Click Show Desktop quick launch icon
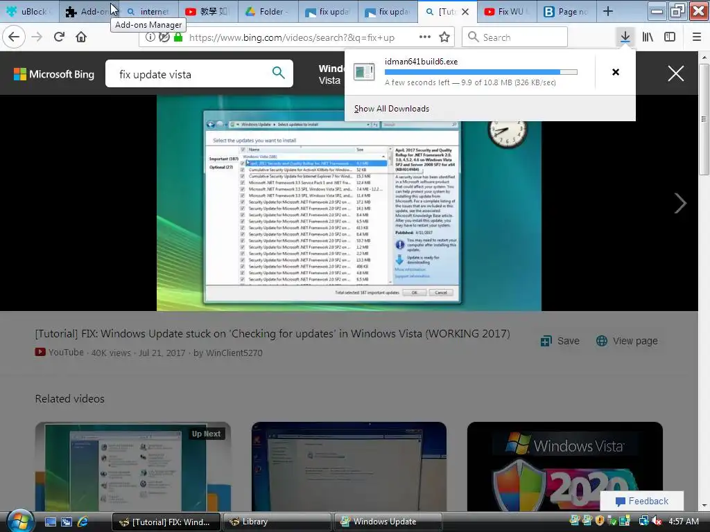Screen dimensions: 710x532 50,522
